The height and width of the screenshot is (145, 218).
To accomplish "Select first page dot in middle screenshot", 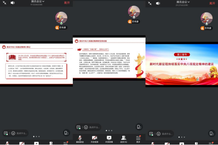I will (x=106, y=131).
